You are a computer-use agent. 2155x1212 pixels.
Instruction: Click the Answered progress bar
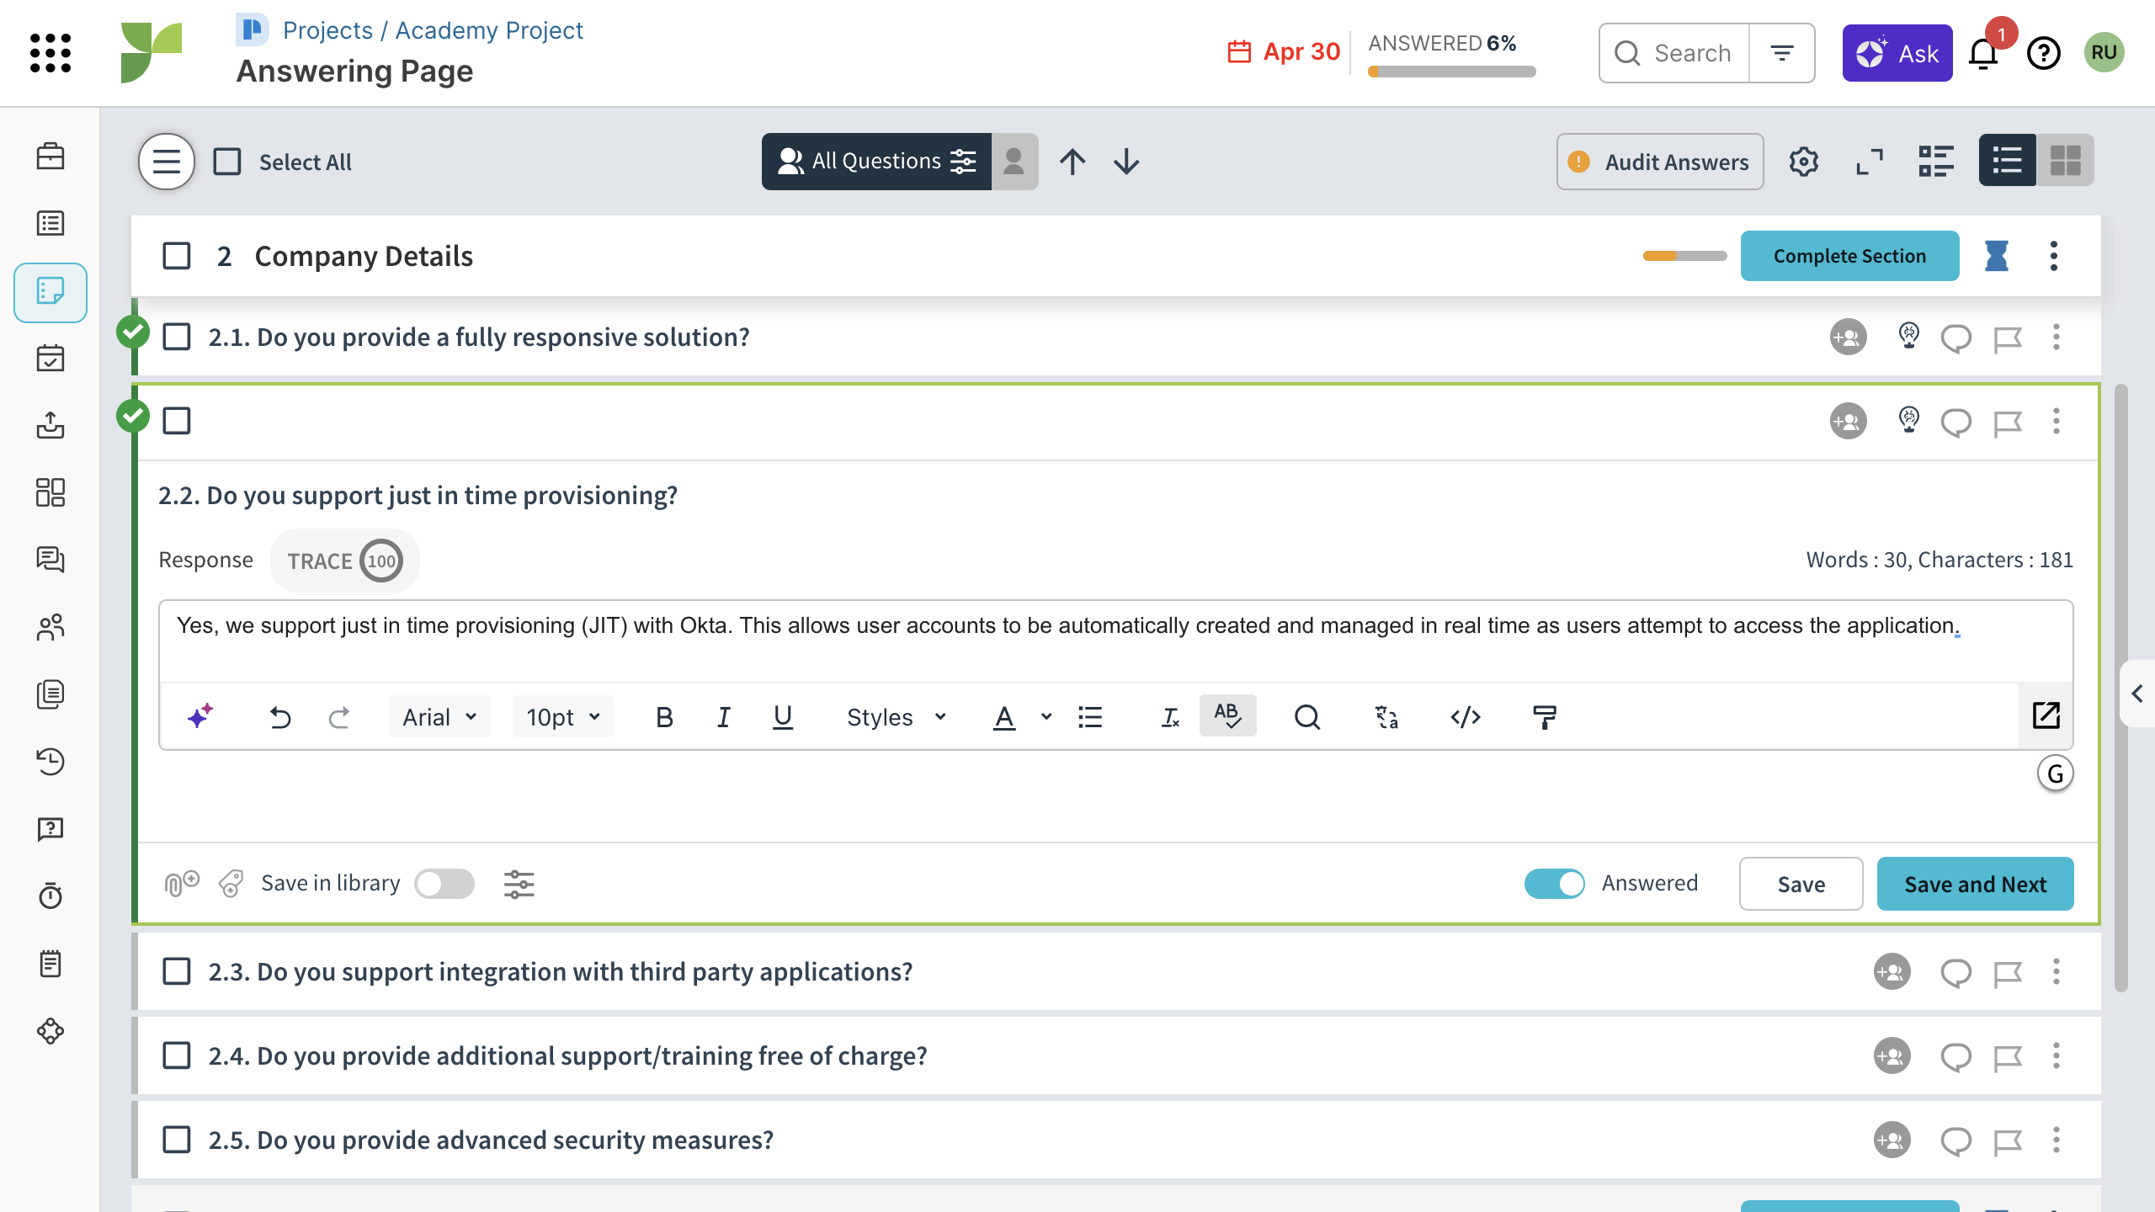[1451, 72]
